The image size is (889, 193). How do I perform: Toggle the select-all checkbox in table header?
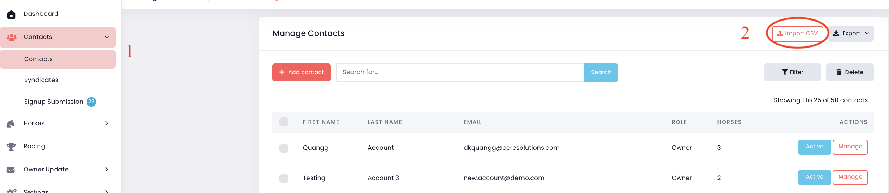click(x=284, y=122)
